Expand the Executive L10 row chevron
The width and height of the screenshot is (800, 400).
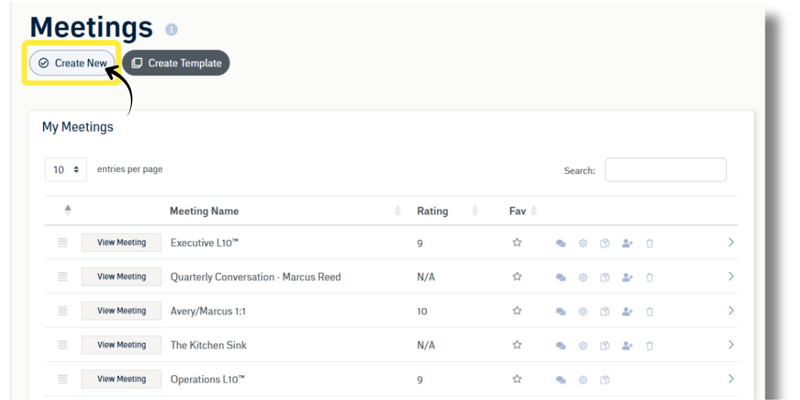[731, 242]
